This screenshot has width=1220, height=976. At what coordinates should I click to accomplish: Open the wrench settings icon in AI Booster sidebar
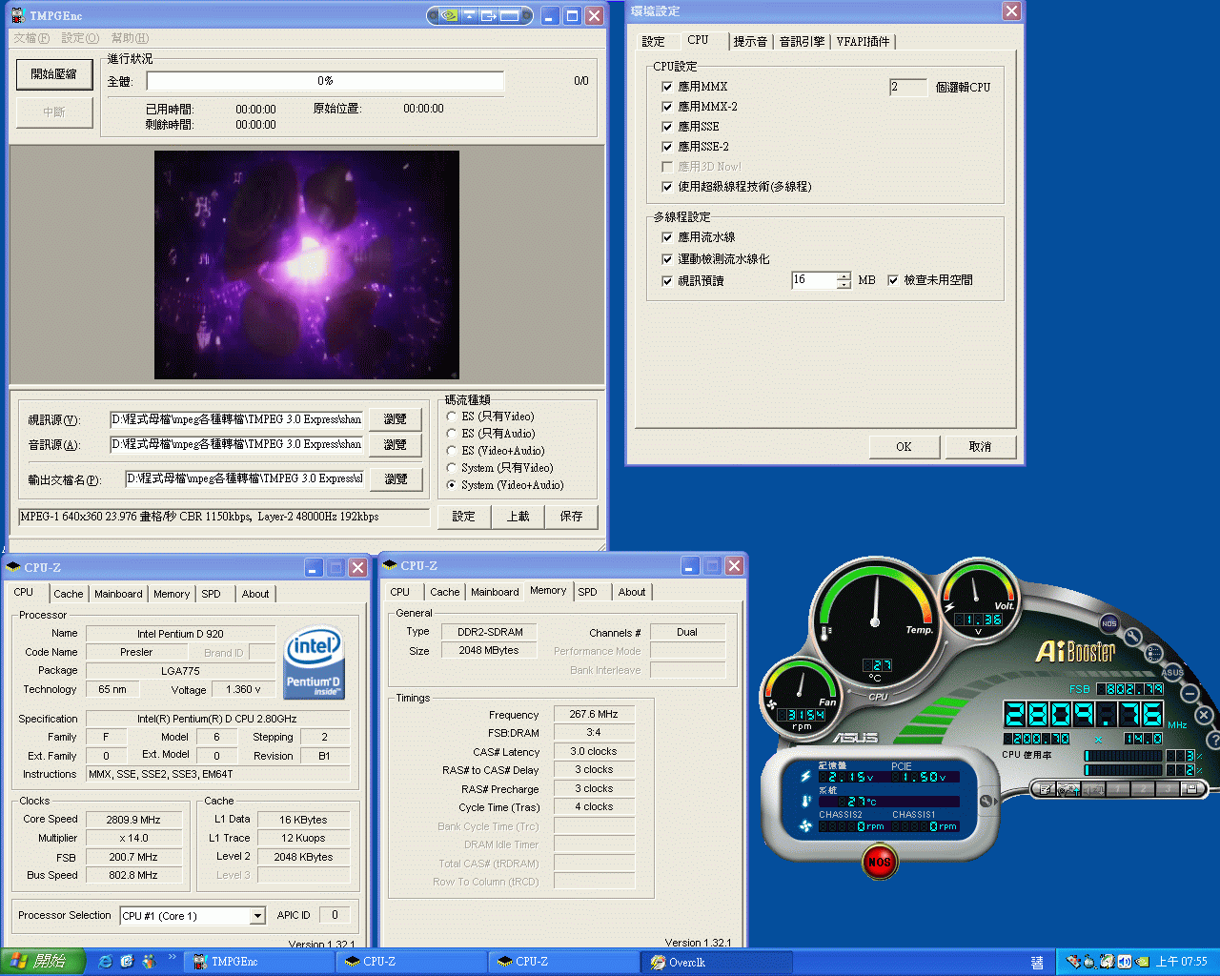(1132, 637)
